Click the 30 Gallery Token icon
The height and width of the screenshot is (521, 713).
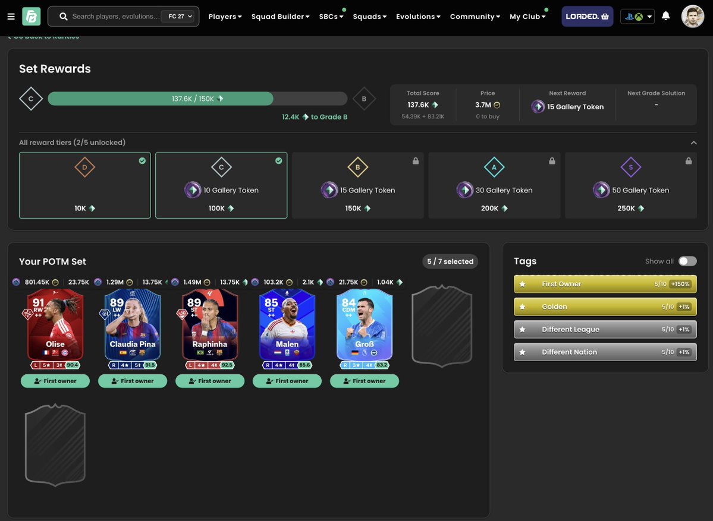click(x=464, y=190)
